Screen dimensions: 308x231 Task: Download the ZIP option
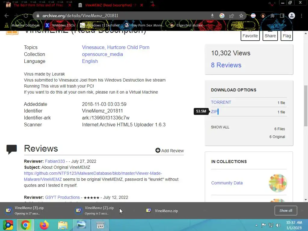214,112
